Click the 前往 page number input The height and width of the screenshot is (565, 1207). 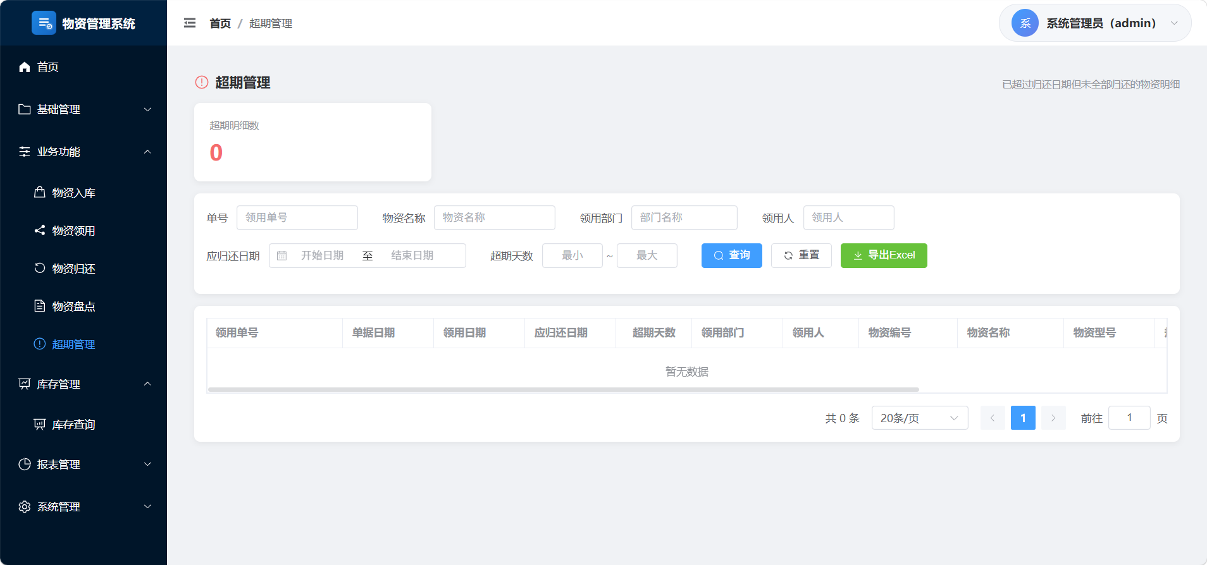click(x=1129, y=418)
